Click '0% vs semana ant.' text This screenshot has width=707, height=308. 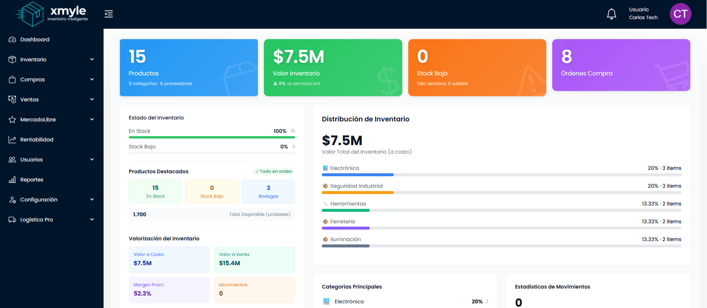pyautogui.click(x=297, y=84)
